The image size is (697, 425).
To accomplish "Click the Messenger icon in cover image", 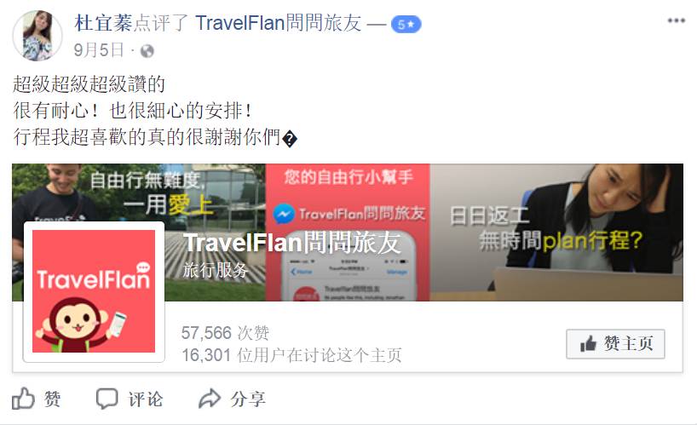I will pos(284,214).
